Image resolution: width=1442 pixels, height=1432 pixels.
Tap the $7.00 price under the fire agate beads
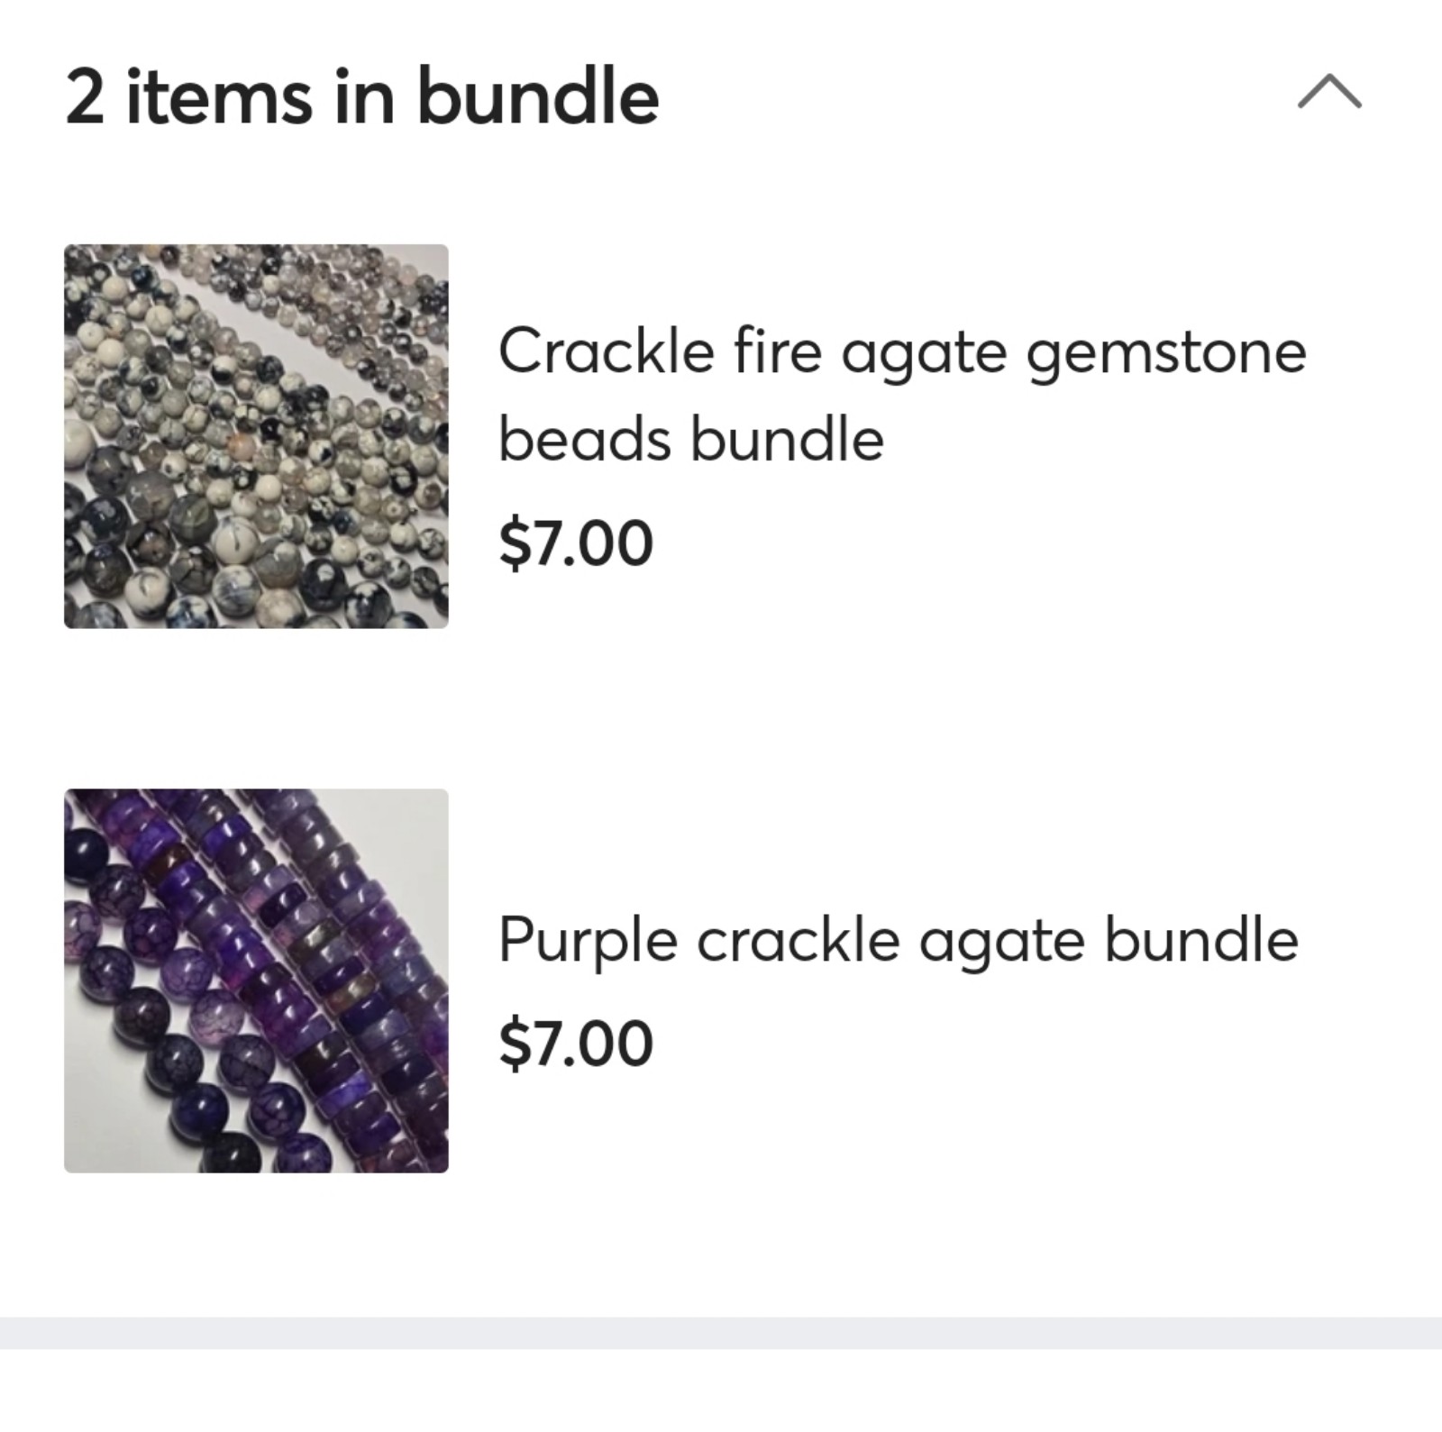point(576,543)
